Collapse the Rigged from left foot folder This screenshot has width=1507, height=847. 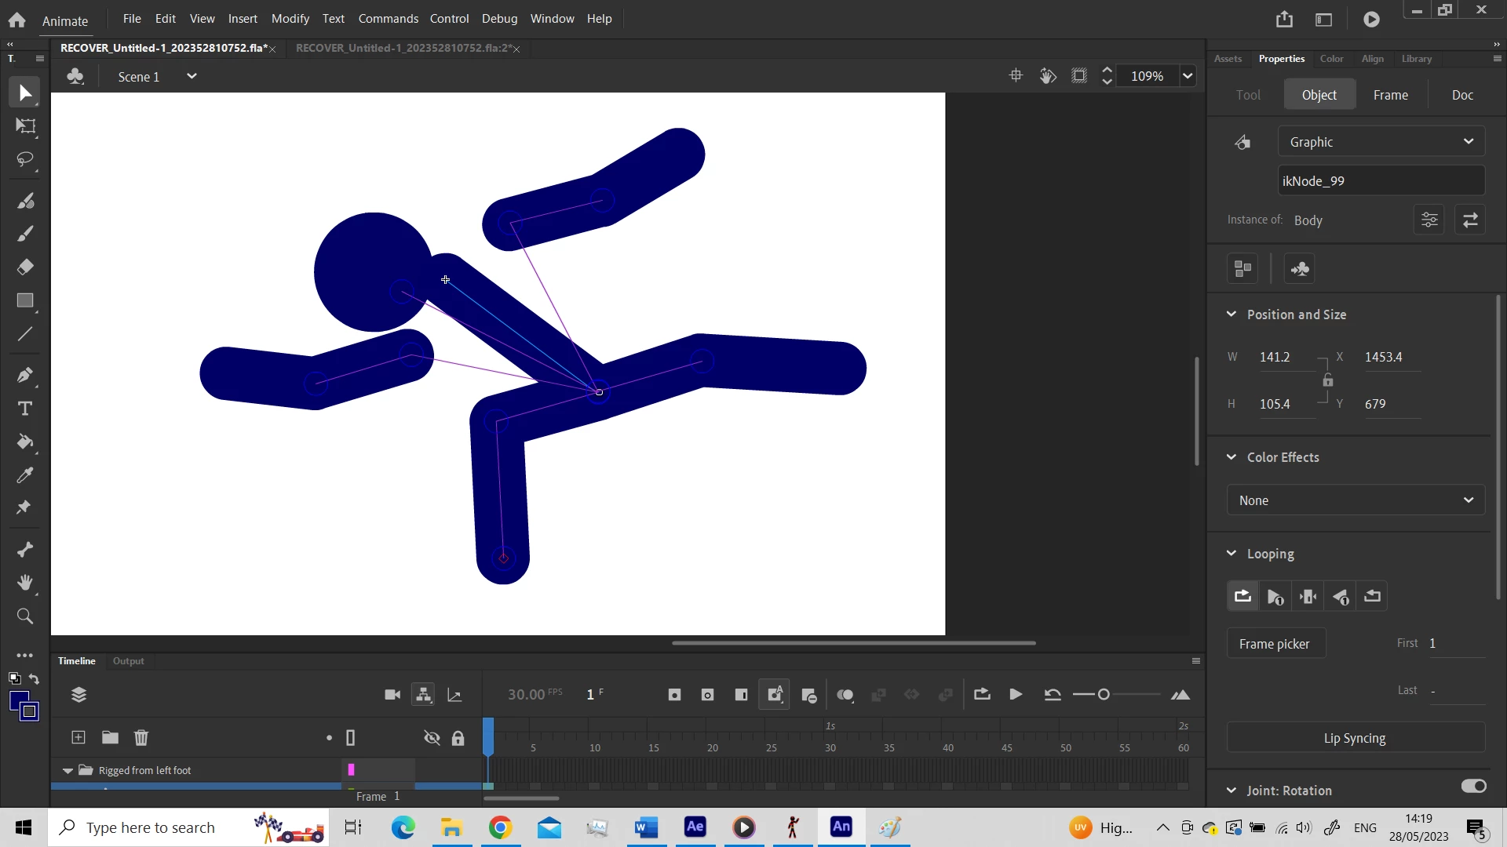click(68, 771)
